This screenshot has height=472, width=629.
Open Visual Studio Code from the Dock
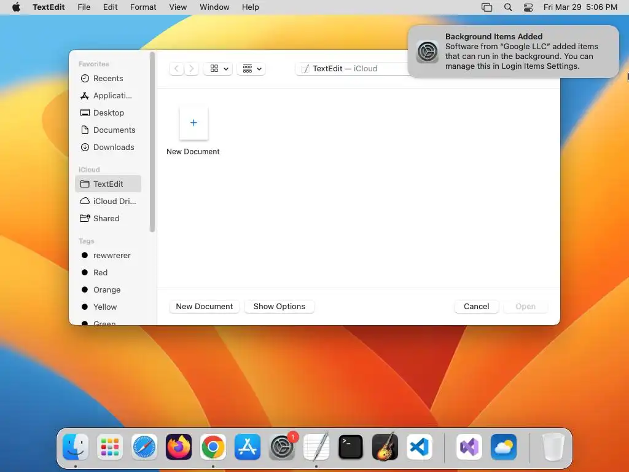420,447
